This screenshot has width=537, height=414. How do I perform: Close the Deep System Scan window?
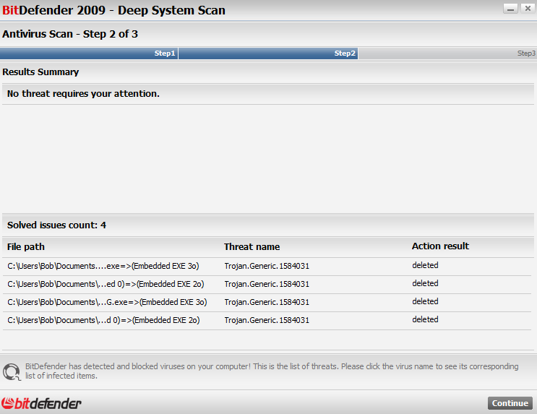coord(528,9)
